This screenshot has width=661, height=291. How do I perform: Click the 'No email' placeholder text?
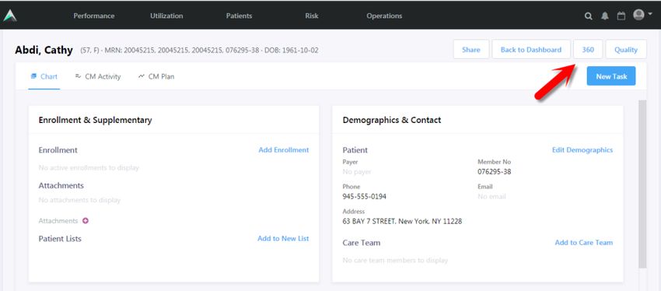(491, 197)
